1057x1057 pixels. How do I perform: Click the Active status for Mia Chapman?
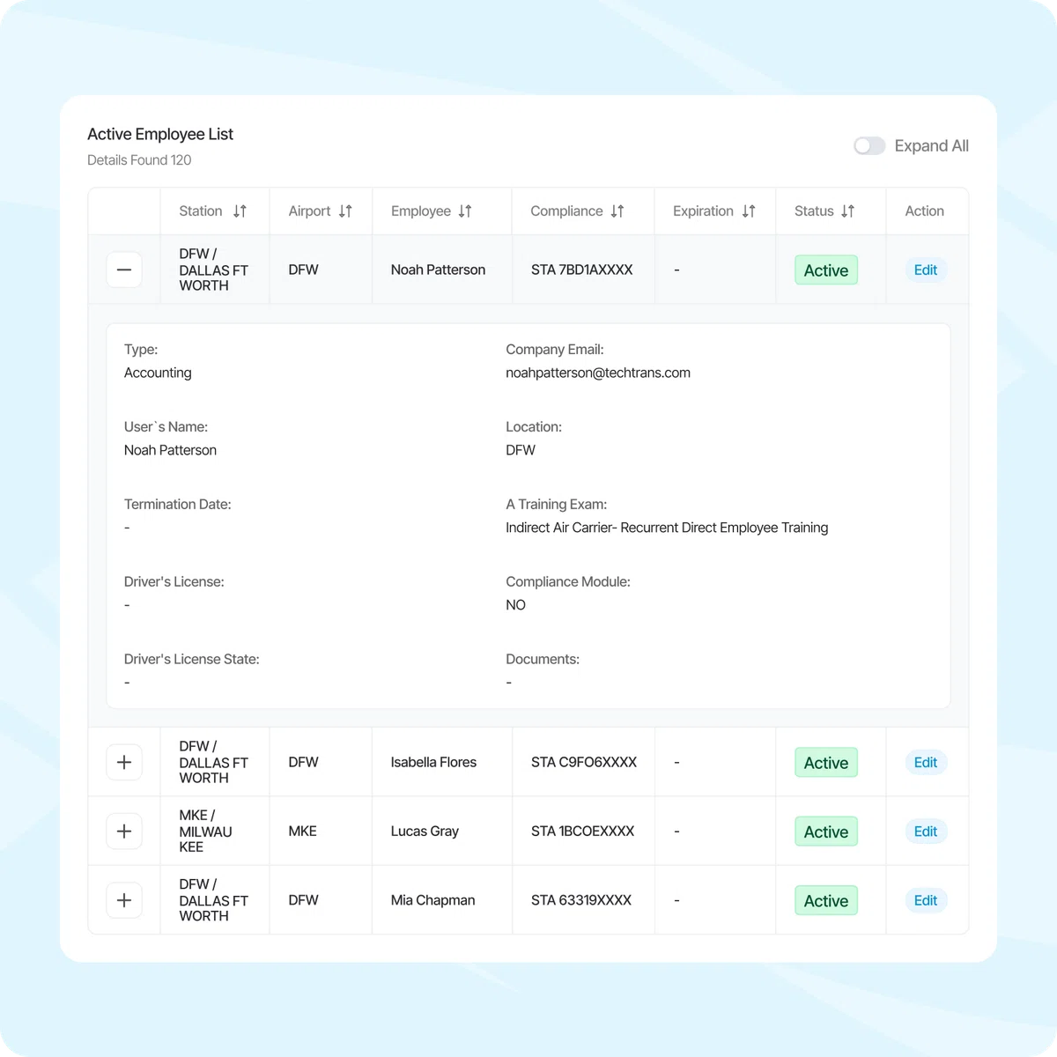[x=826, y=900]
